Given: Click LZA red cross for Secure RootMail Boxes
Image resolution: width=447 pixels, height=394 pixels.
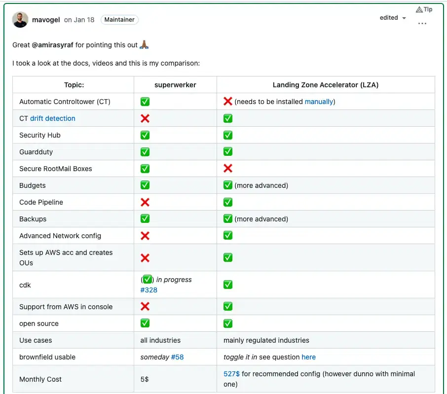Looking at the screenshot, I should 228,168.
